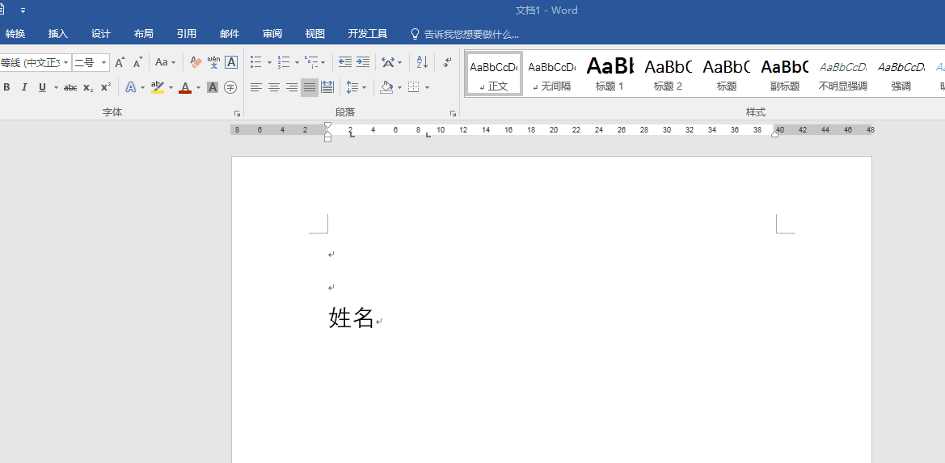945x463 pixels.
Task: Open the font size dropdown
Action: [x=104, y=62]
